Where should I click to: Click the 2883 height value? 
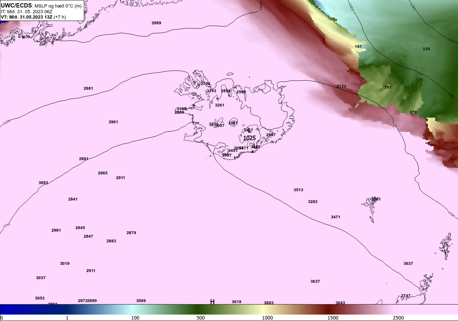111,241
